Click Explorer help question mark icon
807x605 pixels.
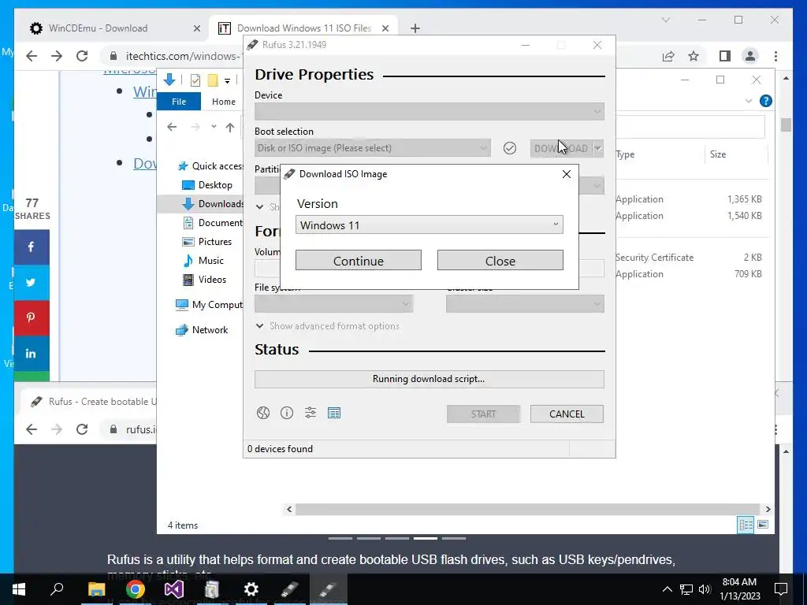[765, 101]
